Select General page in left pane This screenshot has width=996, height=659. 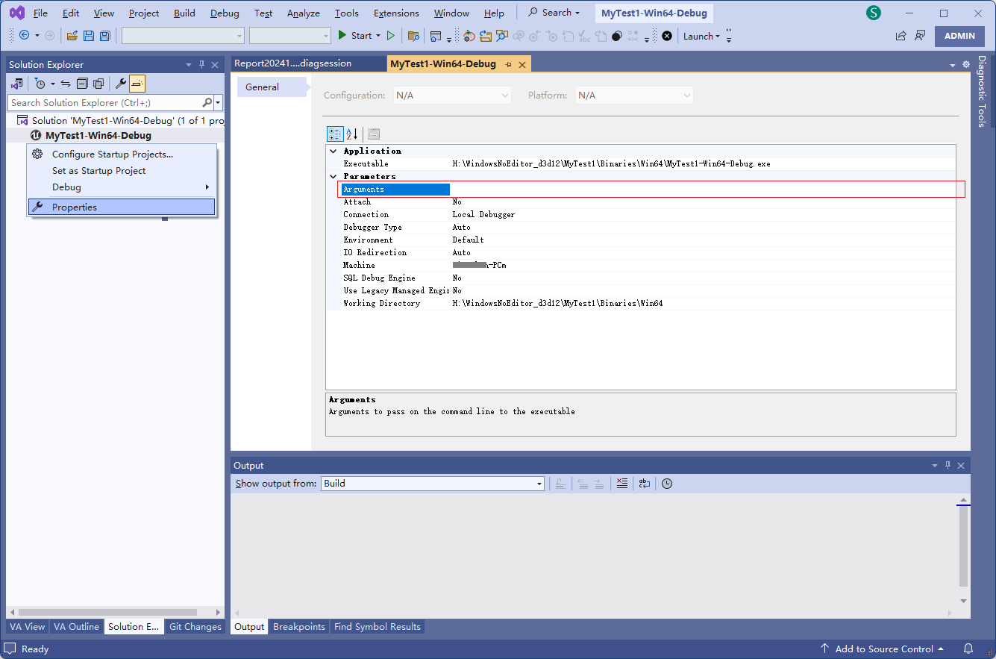tap(272, 87)
